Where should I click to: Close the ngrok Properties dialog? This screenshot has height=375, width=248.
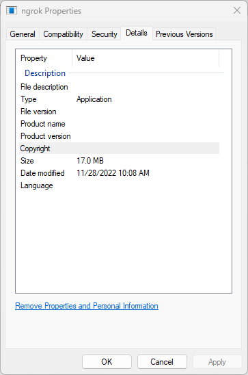pyautogui.click(x=237, y=10)
